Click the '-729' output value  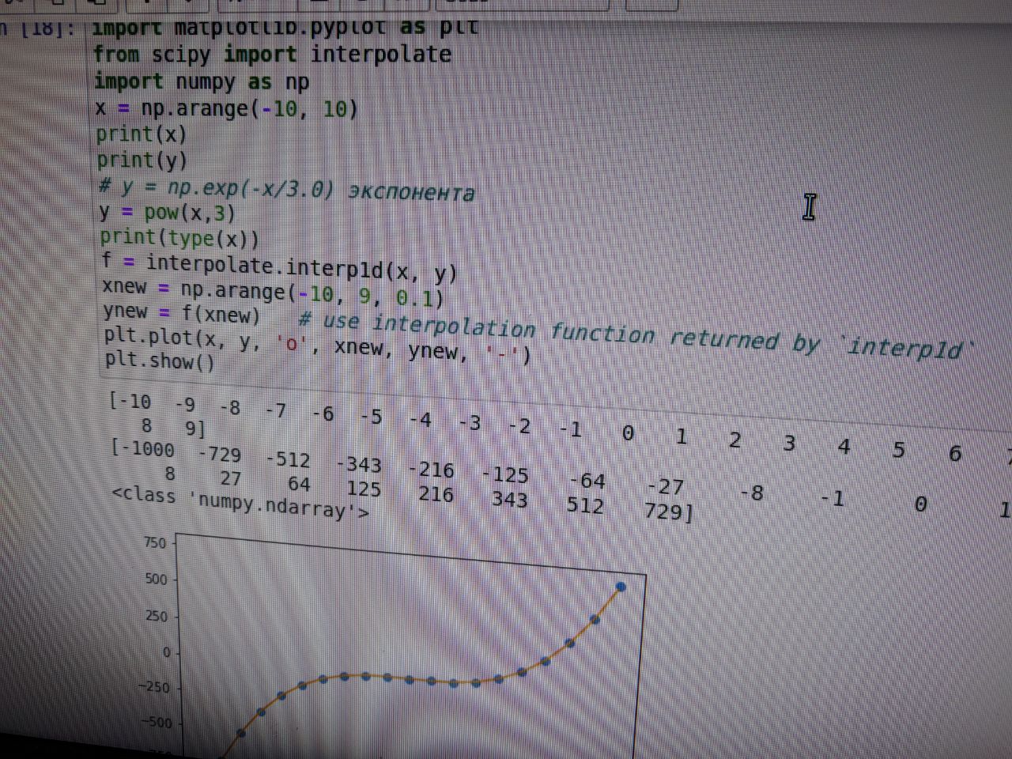(x=219, y=455)
